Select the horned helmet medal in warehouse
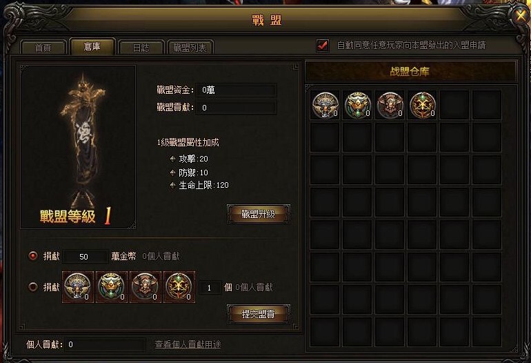The width and height of the screenshot is (531, 363). click(390, 105)
